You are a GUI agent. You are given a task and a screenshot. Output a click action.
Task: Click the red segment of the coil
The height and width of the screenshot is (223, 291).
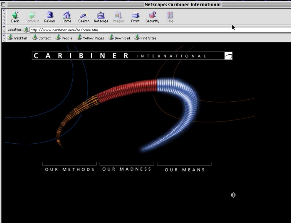point(128,90)
